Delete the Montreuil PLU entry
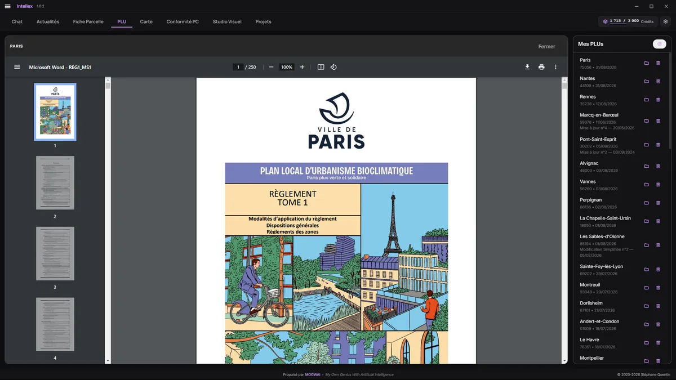 (658, 288)
